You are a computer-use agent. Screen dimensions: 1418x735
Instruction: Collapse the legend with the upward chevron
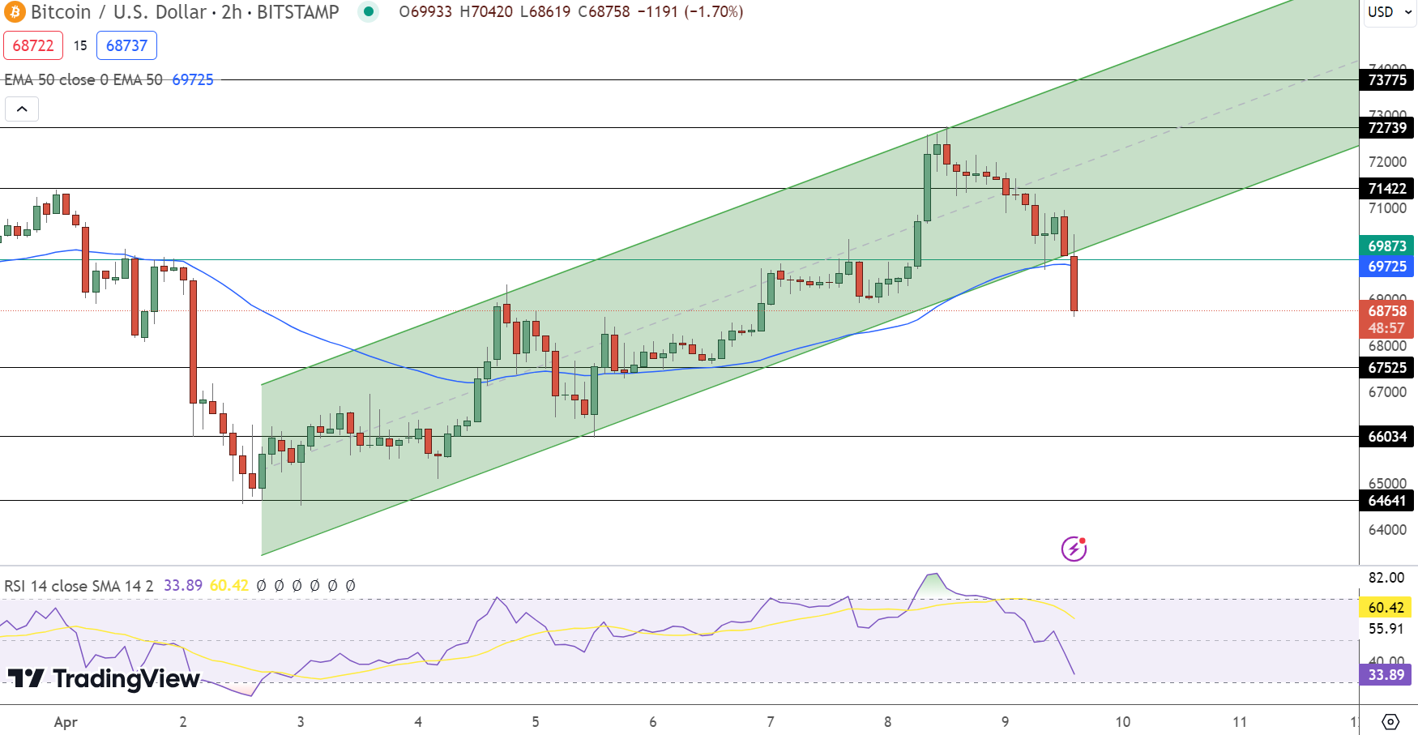tap(22, 109)
